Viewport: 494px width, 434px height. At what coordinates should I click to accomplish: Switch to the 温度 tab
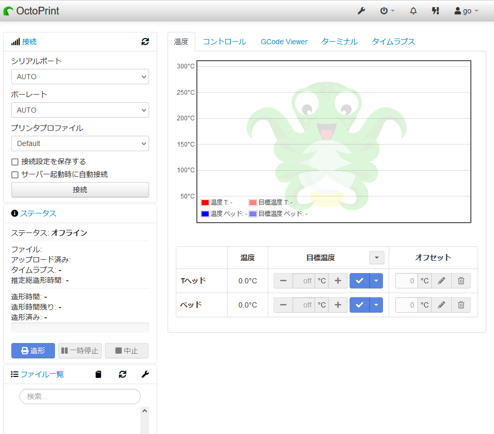pyautogui.click(x=181, y=42)
